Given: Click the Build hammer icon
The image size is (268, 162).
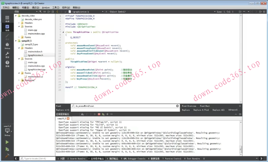Looking at the screenshot, I should [x=7, y=156].
